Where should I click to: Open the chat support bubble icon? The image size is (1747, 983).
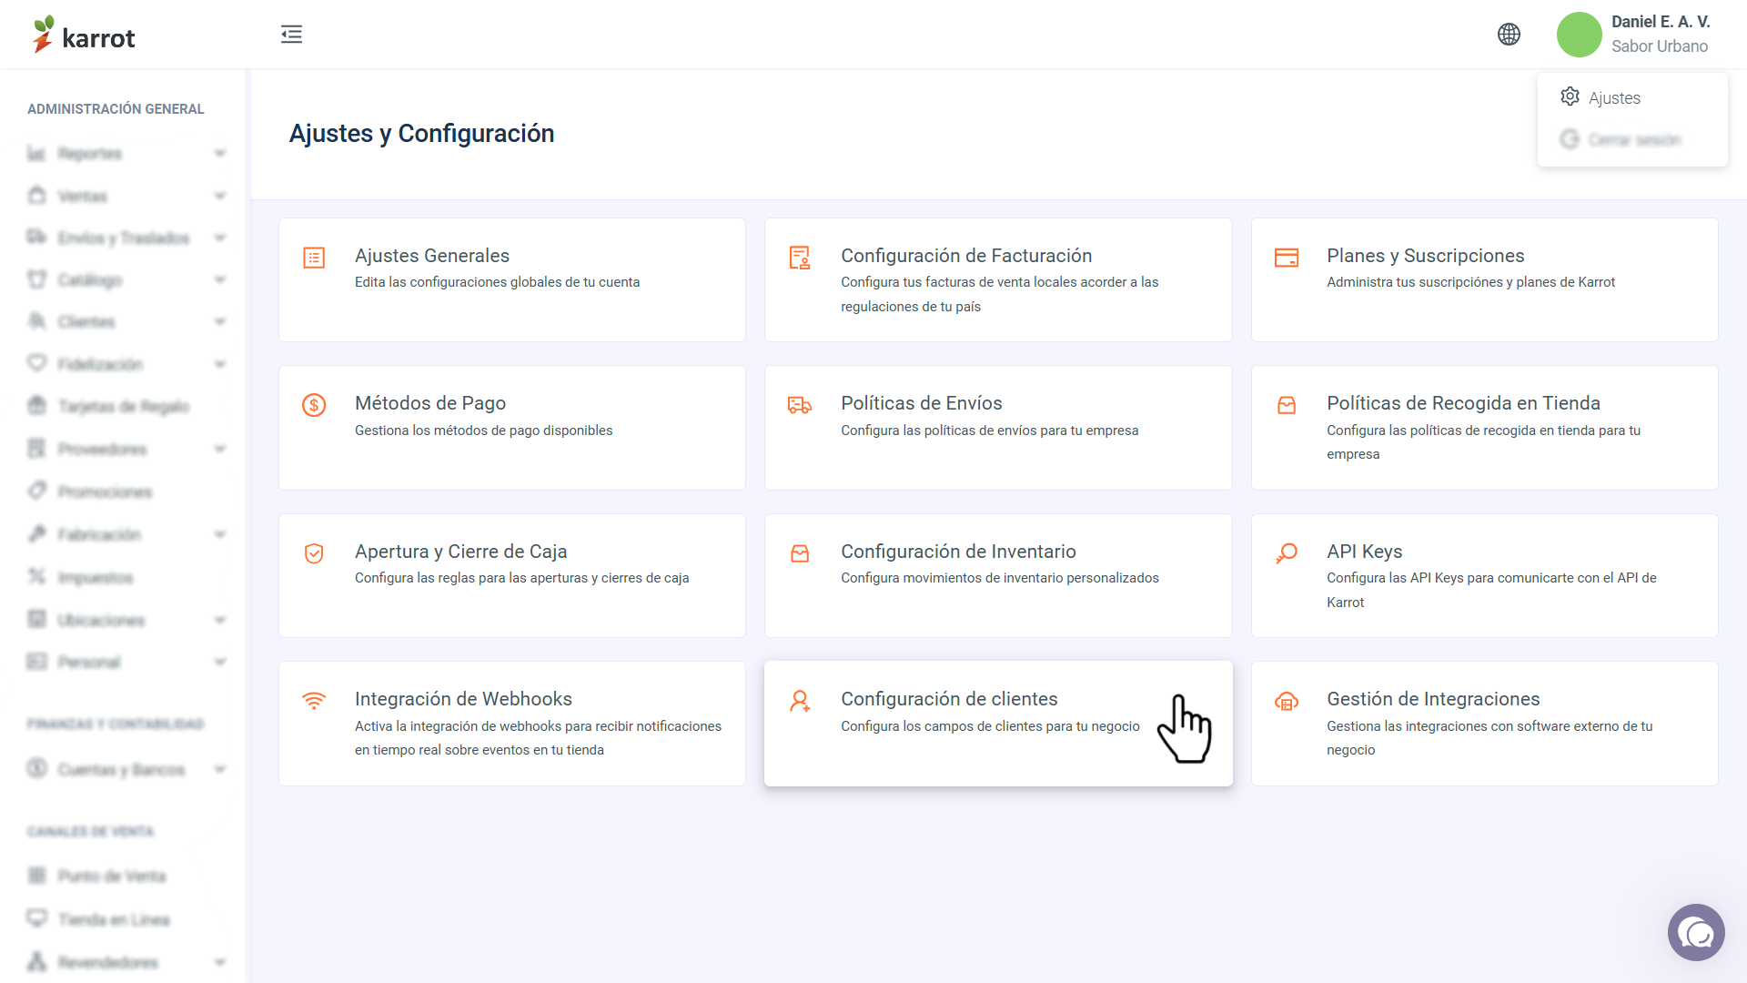[1696, 933]
